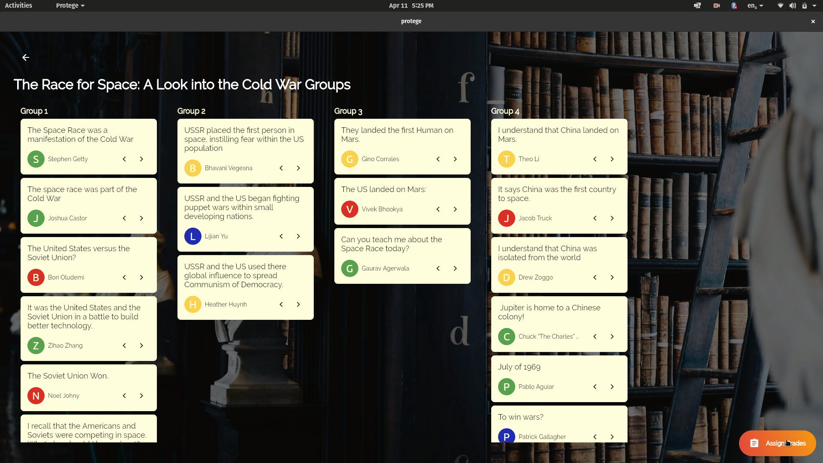Screen dimensions: 823x463
Task: Move Theo Li to previous group
Action: pos(595,159)
